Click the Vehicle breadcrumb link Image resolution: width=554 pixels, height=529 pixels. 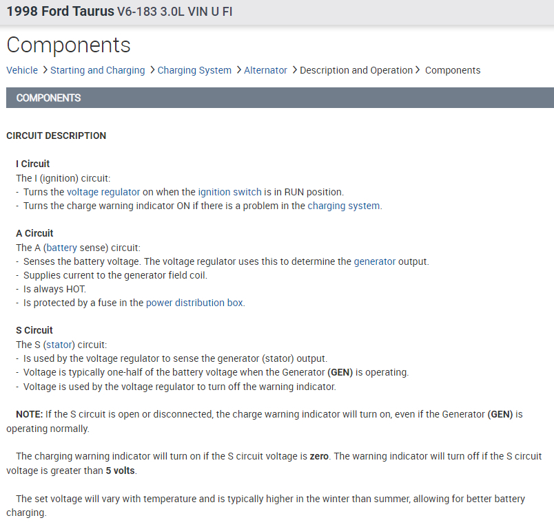[22, 70]
